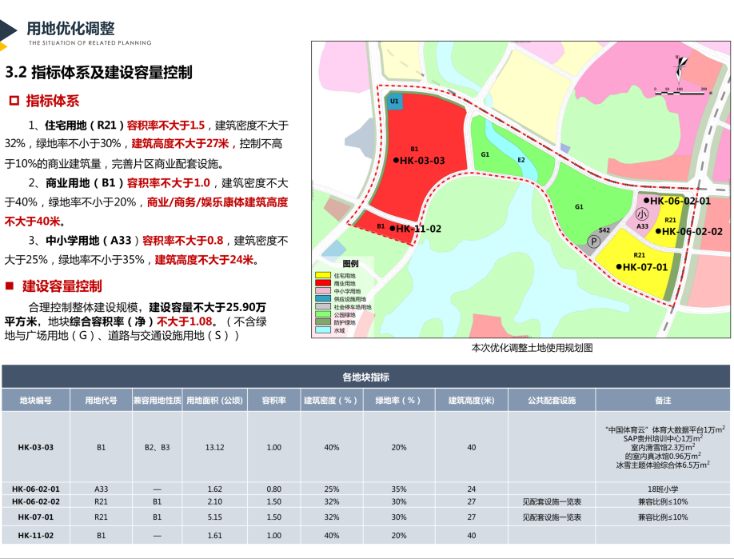Click the blue U1 parcel on the map
The image size is (734, 559).
point(394,102)
